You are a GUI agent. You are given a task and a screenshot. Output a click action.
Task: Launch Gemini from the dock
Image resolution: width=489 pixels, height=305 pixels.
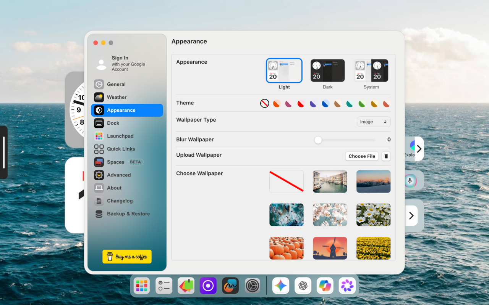(281, 286)
